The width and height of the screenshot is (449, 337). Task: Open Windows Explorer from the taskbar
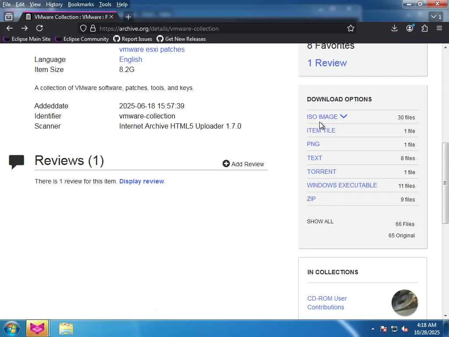(66, 329)
